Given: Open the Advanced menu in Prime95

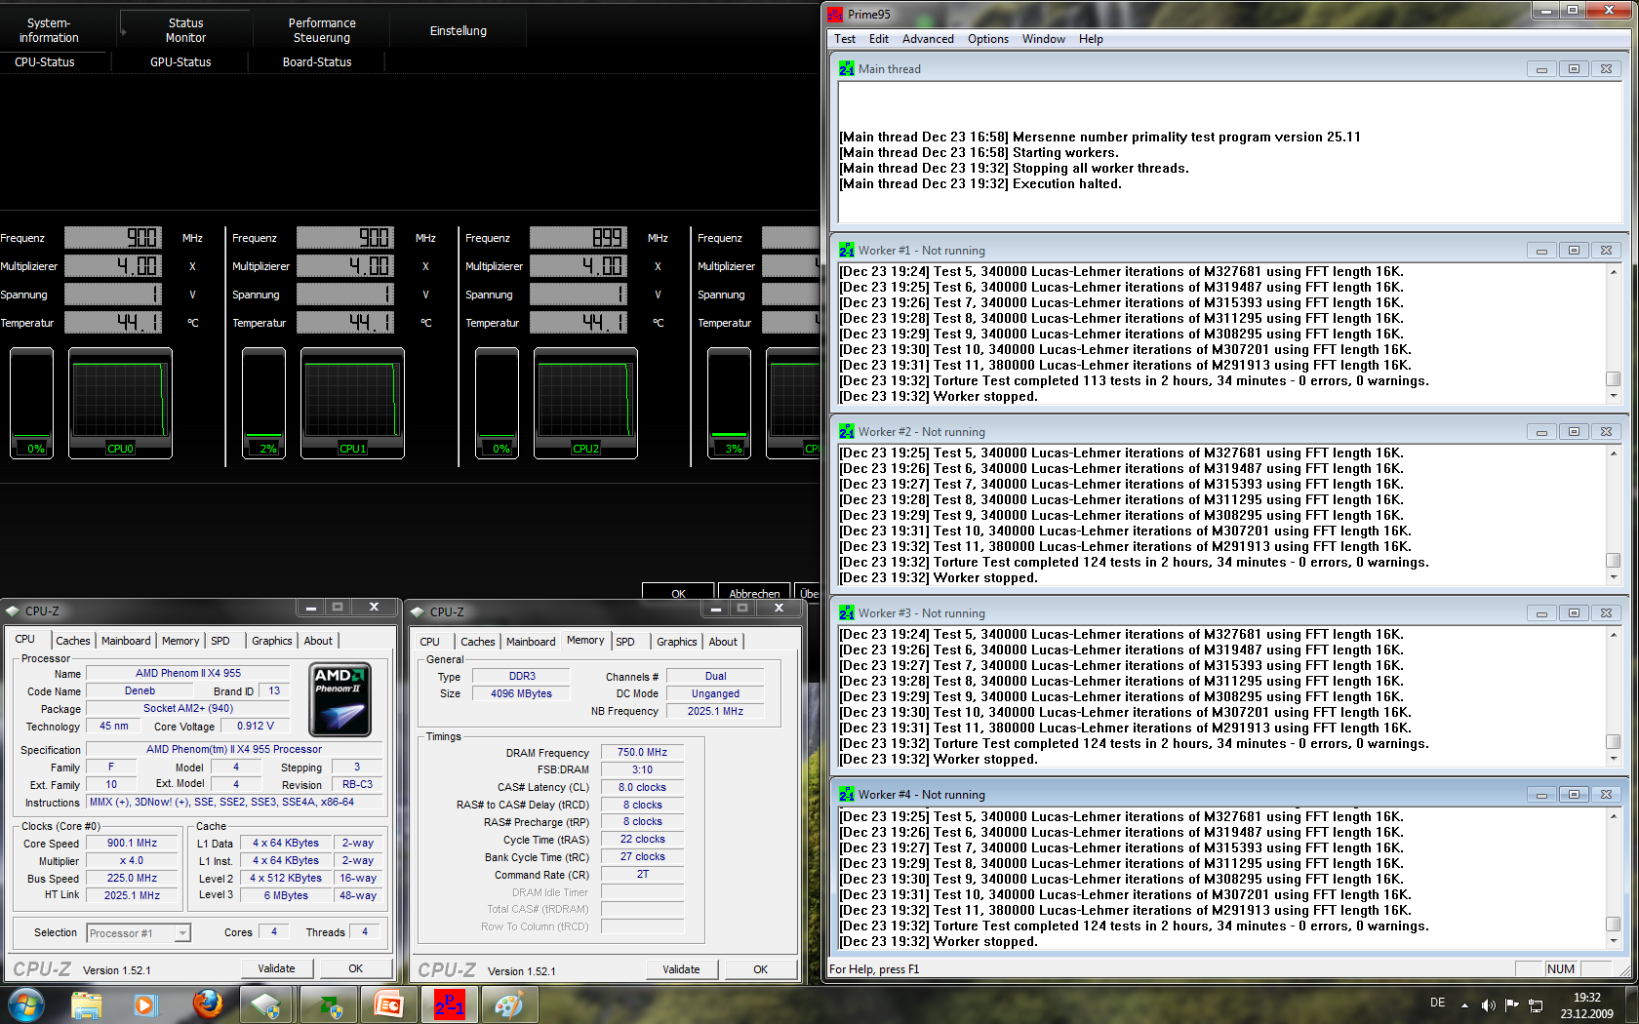Looking at the screenshot, I should click(928, 39).
